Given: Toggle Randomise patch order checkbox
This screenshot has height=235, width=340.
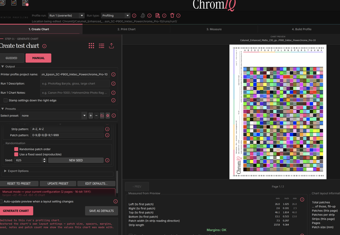Looking at the screenshot, I should coord(16,149).
